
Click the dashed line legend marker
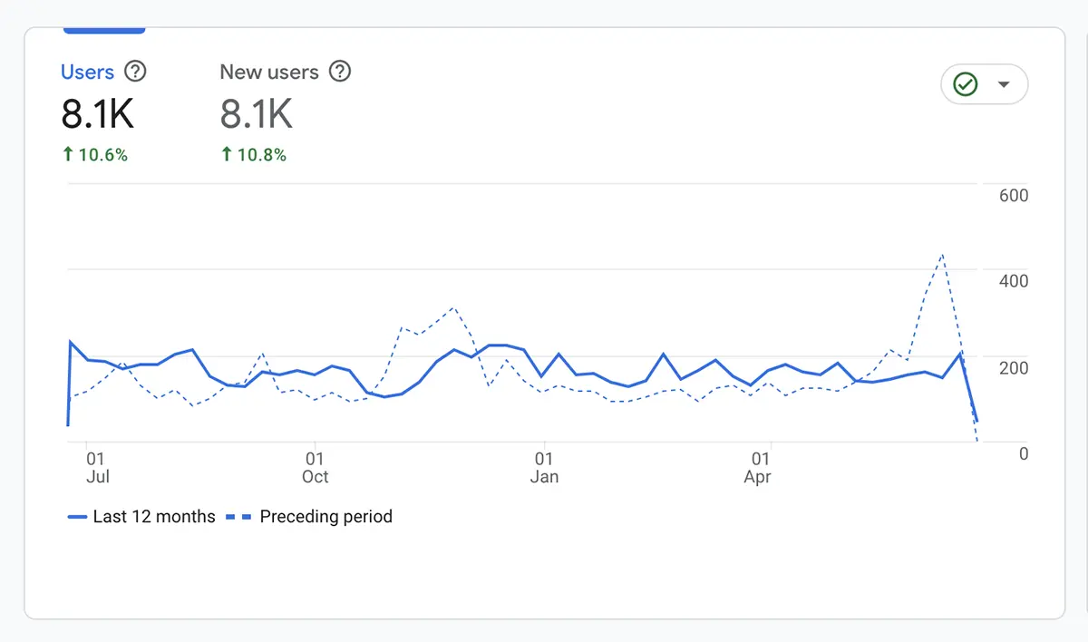(237, 517)
